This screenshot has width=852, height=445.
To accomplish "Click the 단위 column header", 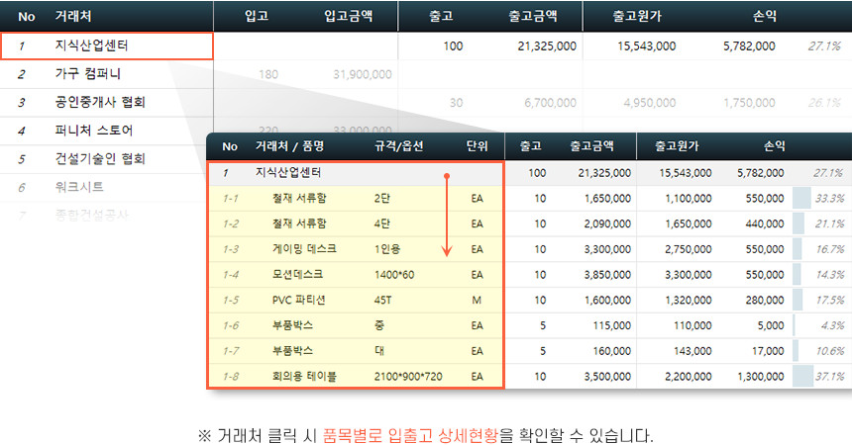I will point(477,146).
